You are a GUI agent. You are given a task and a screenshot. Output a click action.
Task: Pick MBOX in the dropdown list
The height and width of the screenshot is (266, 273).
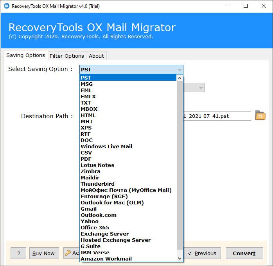pyautogui.click(x=128, y=109)
